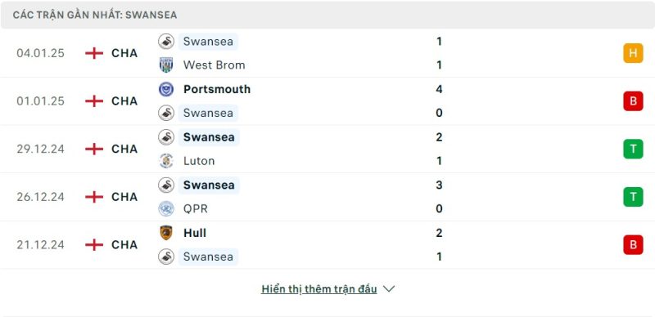Click green T badge for Luton match
The height and width of the screenshot is (317, 655).
(633, 149)
